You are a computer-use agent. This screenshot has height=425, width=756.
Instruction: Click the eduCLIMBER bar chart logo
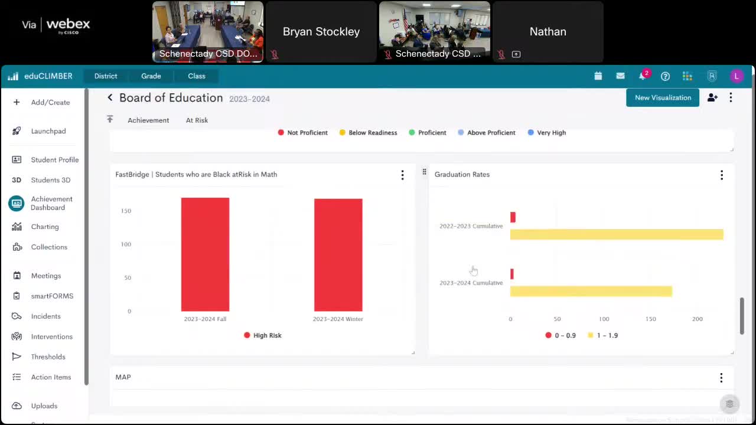coord(13,76)
